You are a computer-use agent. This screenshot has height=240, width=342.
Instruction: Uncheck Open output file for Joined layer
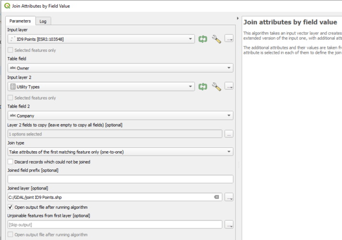(11, 207)
